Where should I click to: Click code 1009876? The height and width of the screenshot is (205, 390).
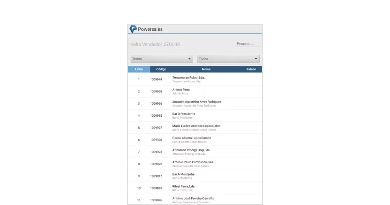[x=156, y=200]
